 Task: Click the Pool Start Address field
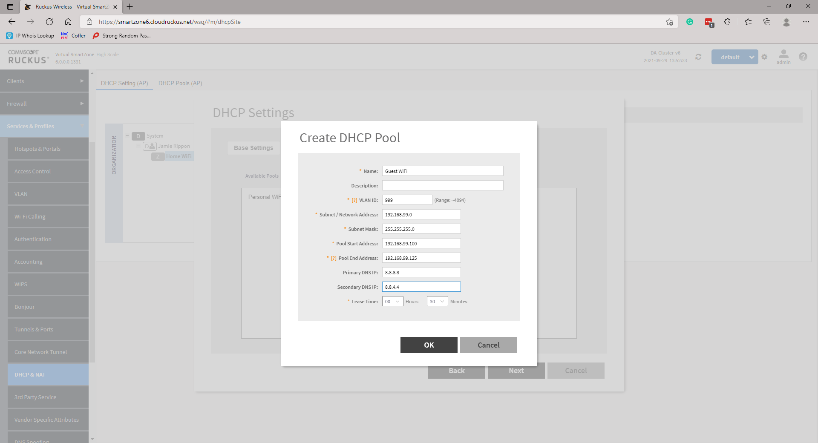[x=421, y=244]
